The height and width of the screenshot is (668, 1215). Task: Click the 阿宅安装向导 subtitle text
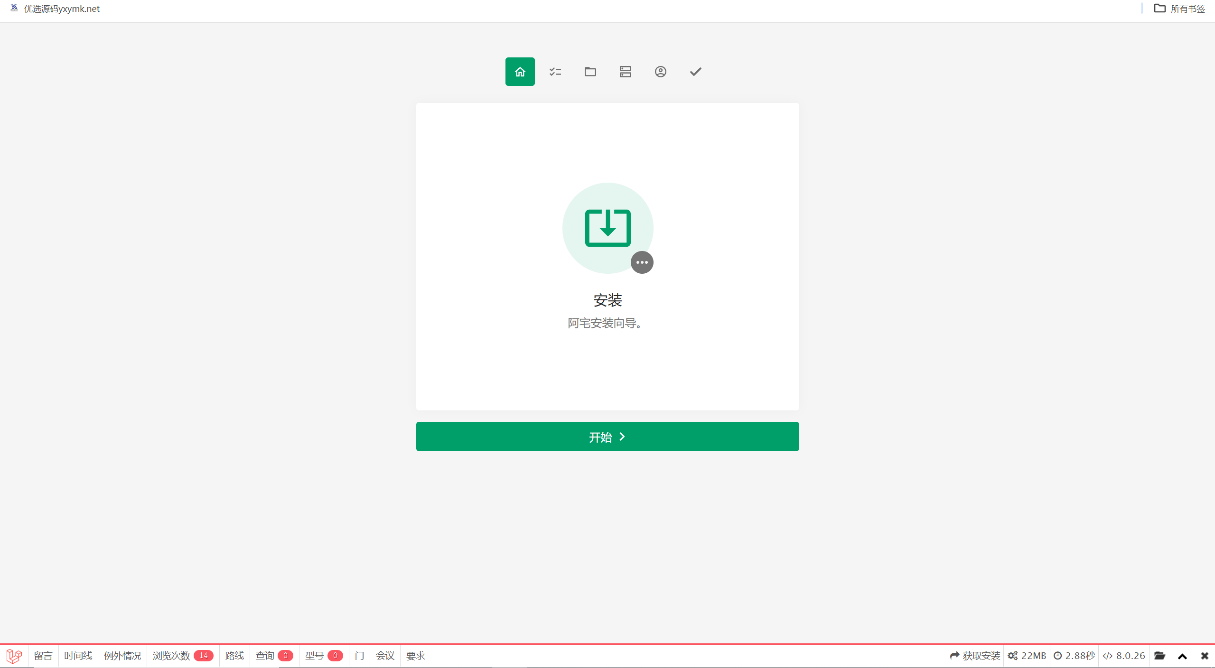[605, 324]
